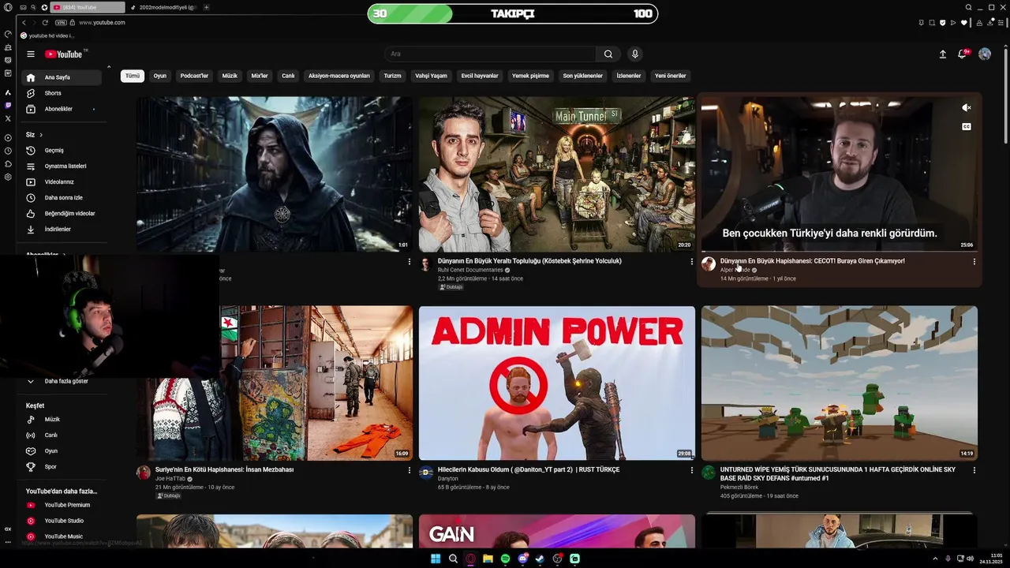Open Oyun under Keşfet
This screenshot has height=568, width=1010.
tap(62, 450)
